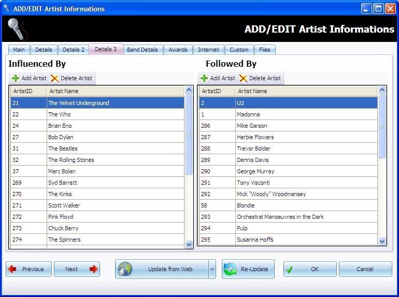
Task: Click the red right arrow on Next
Action: pos(94,269)
